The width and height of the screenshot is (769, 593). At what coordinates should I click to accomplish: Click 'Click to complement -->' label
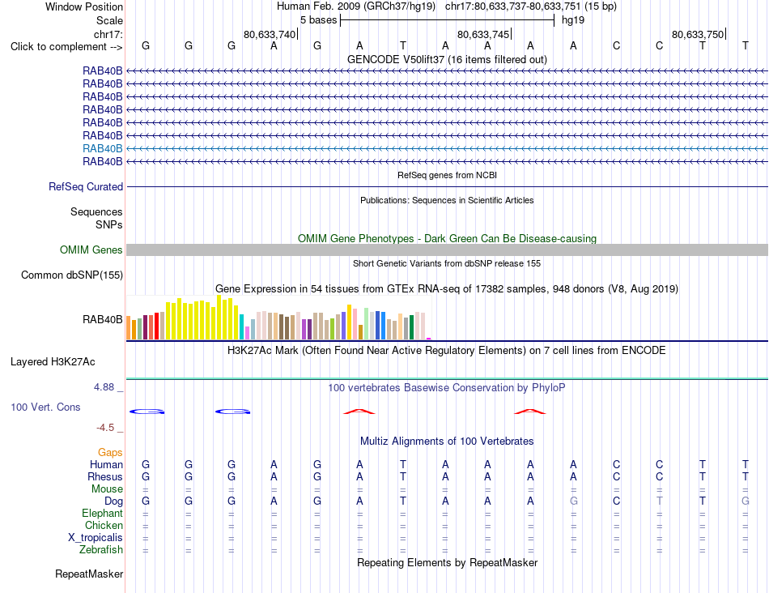tap(66, 47)
